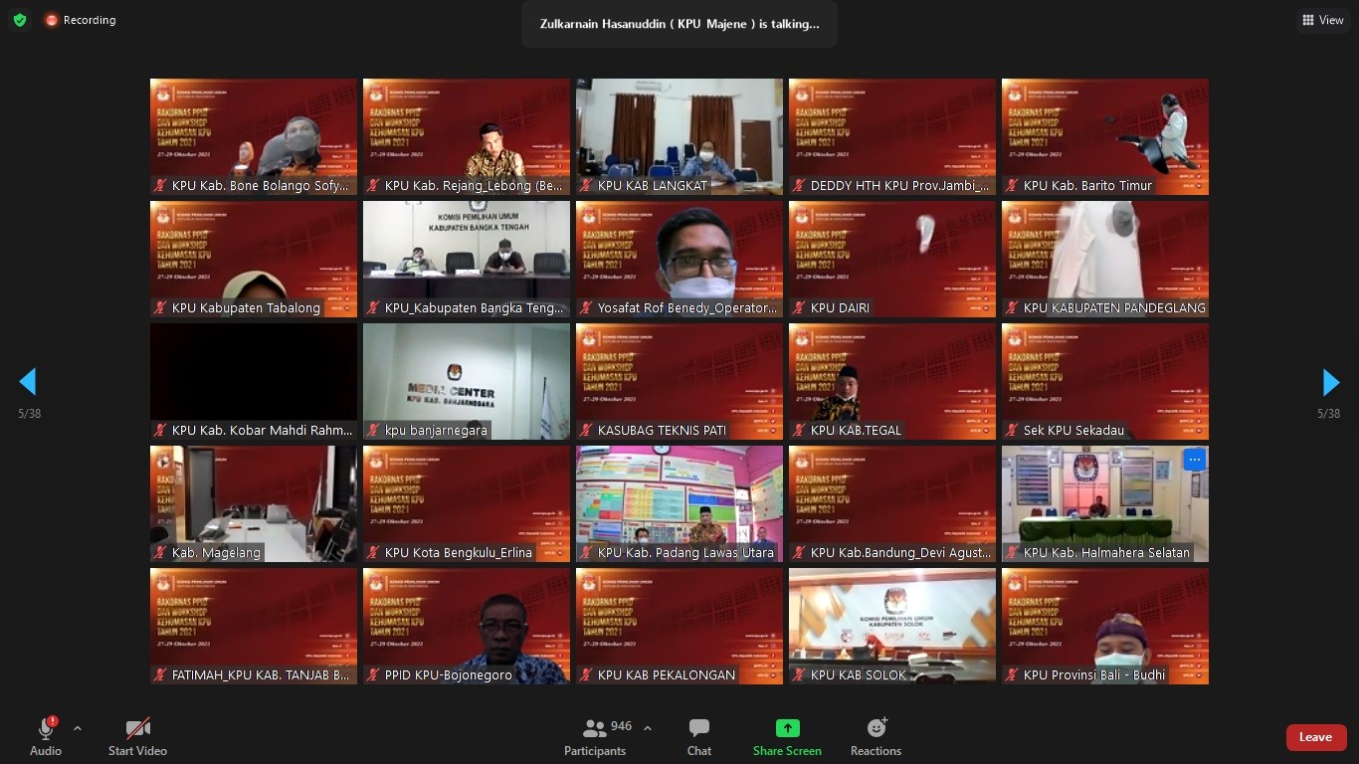This screenshot has width=1359, height=764.
Task: Click the blue more options button on Halmahera Selatan tile
Action: [x=1195, y=460]
